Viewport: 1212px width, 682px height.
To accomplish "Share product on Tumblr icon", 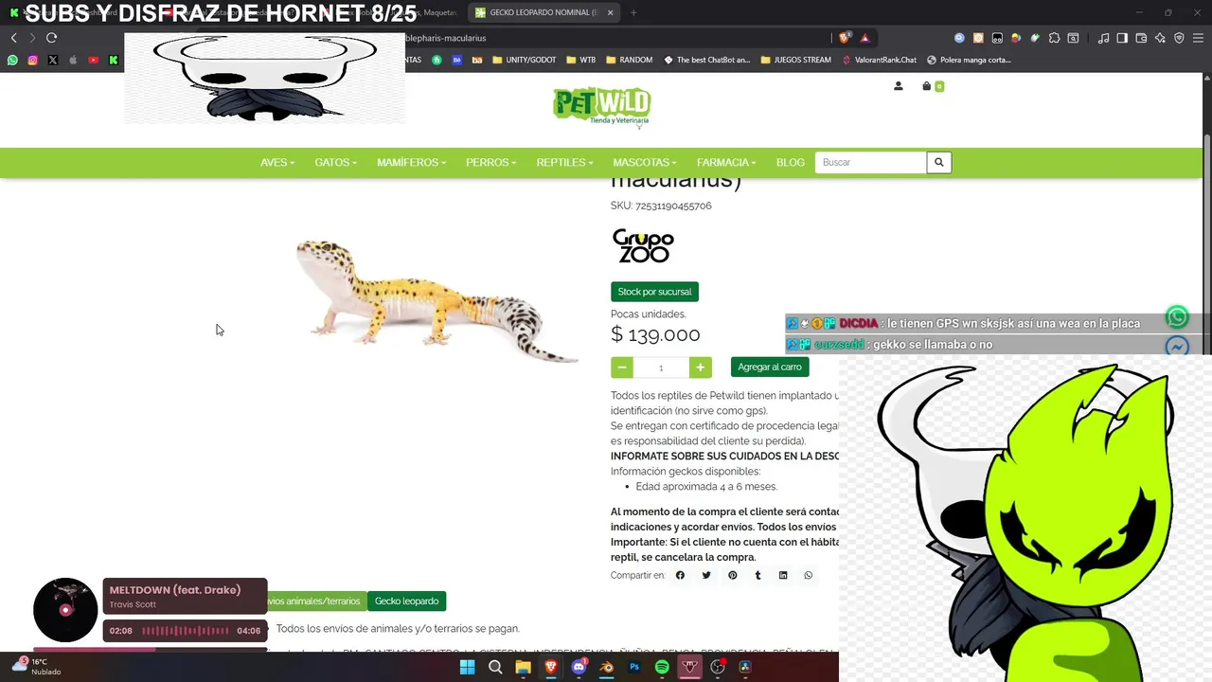I will 757,575.
